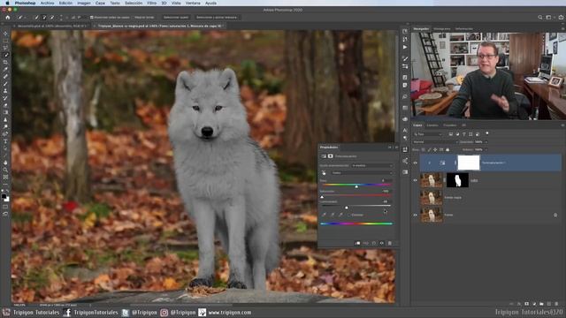The height and width of the screenshot is (318, 566).
Task: Click the Home icon in options bar
Action: tap(8, 18)
